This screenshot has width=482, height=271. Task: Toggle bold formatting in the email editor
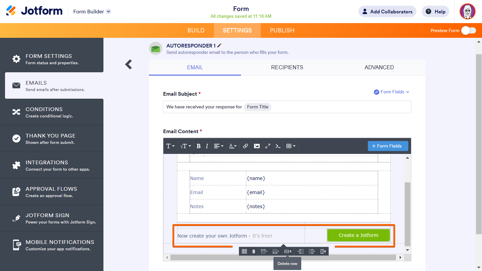[198, 146]
